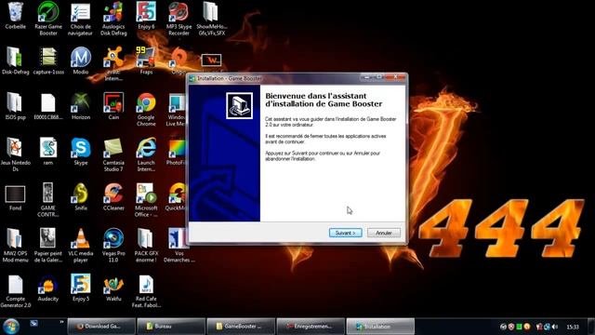Select the Compte Generator 2.0 icon
The height and width of the screenshot is (335, 595).
[x=15, y=290]
